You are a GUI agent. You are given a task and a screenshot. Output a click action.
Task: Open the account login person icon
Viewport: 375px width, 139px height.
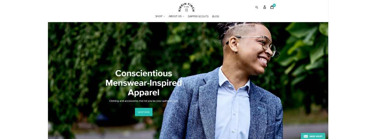264,7
